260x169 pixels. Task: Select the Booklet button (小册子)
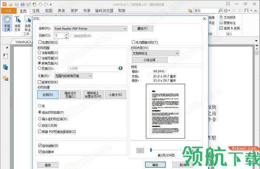116,95
